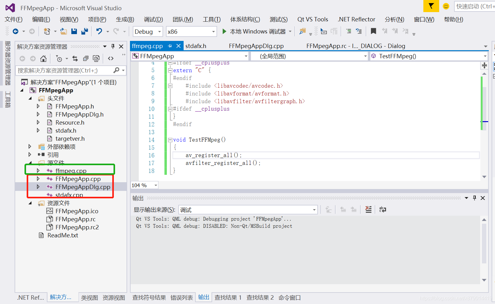Select targetver.h header file

click(70, 139)
